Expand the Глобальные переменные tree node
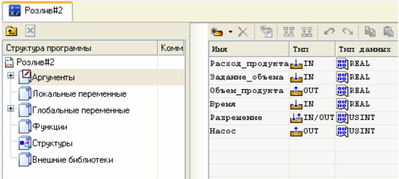 10,109
